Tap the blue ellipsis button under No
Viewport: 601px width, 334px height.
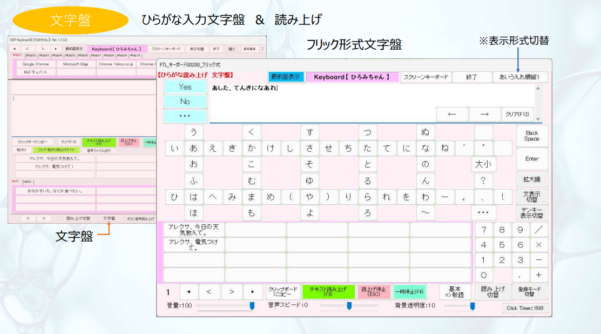point(185,116)
